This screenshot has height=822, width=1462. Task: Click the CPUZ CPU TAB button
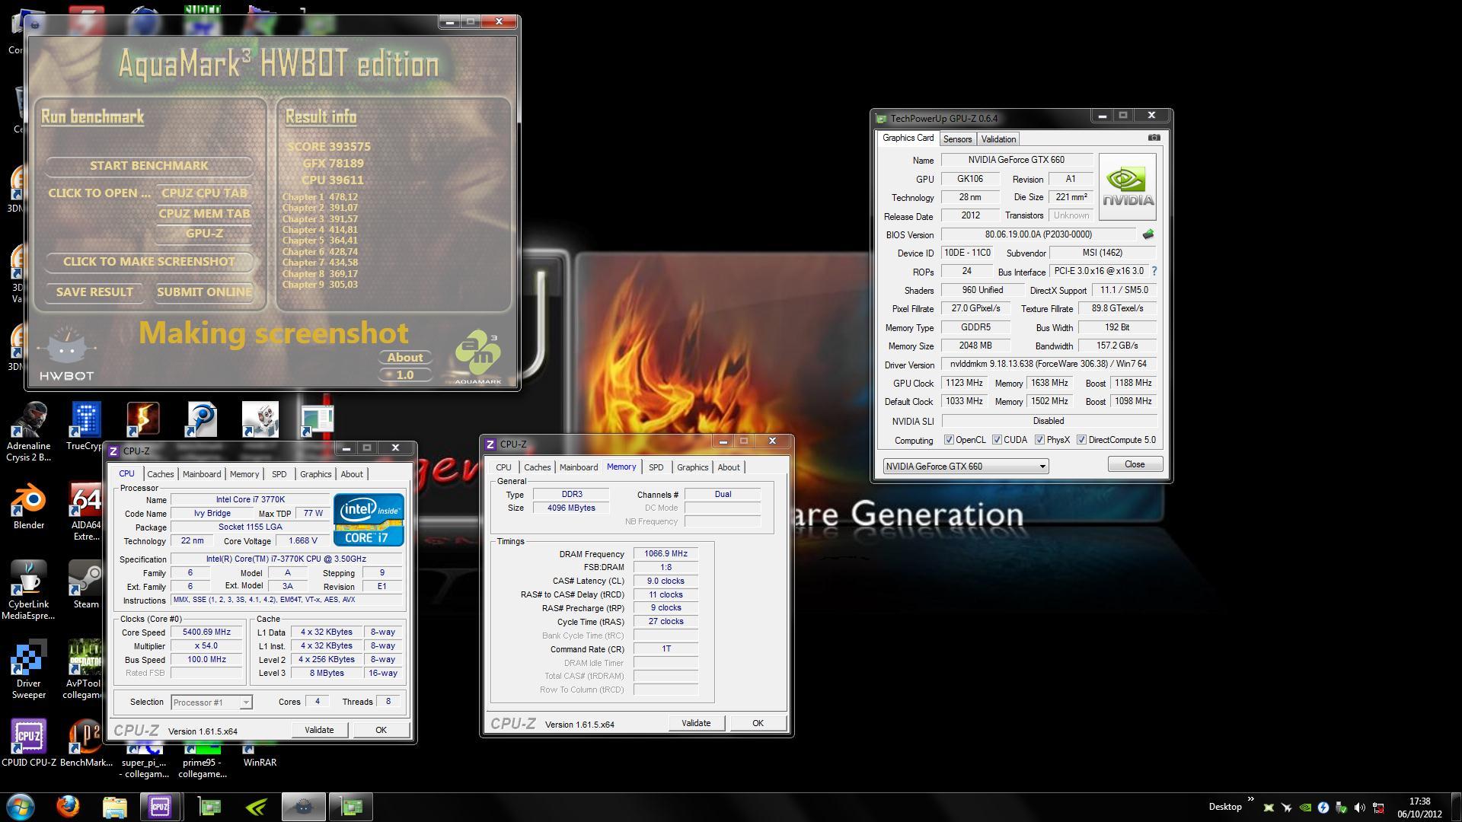tap(204, 193)
